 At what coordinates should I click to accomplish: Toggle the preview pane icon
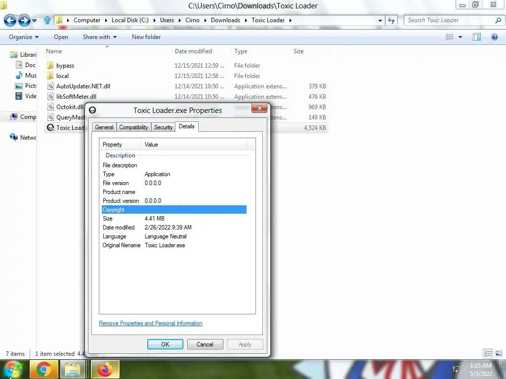pyautogui.click(x=477, y=37)
